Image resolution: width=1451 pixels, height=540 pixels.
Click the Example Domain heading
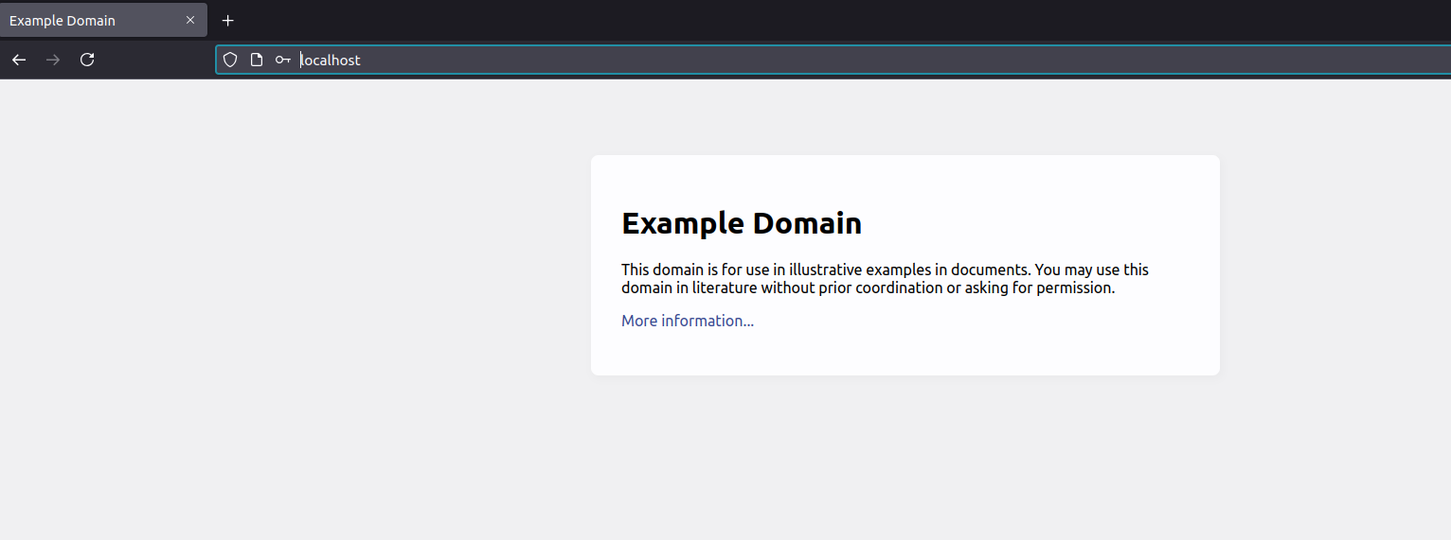click(x=742, y=223)
